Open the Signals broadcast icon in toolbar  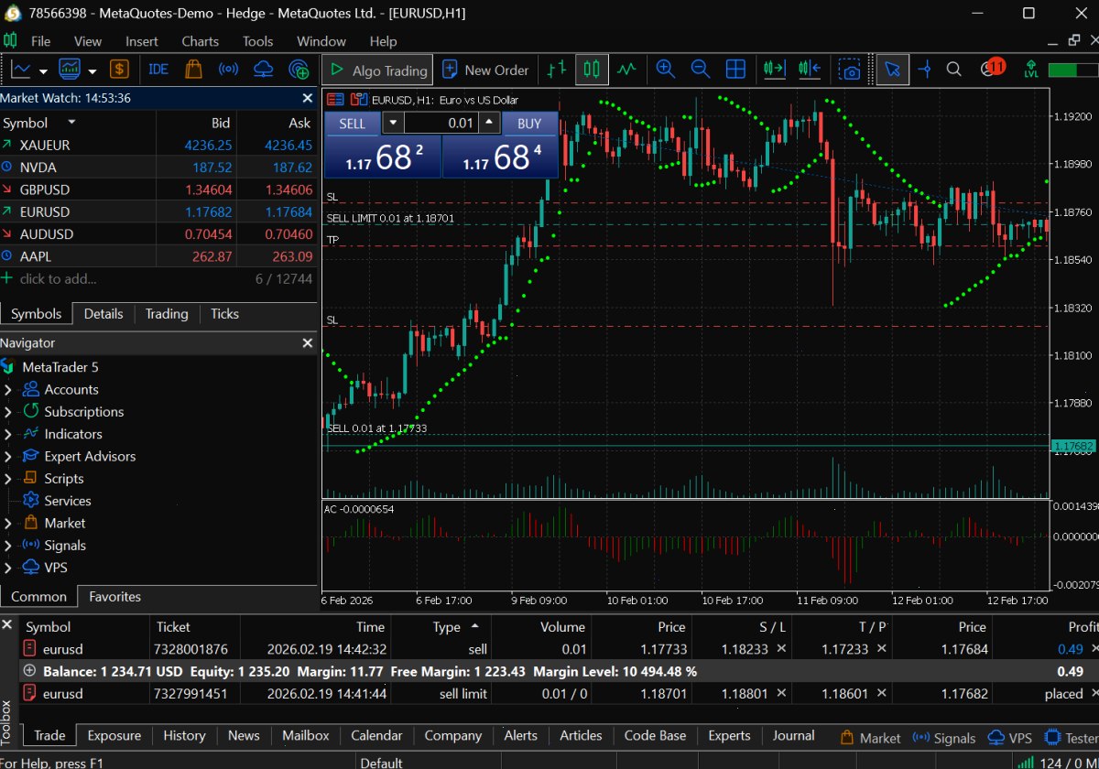point(229,70)
